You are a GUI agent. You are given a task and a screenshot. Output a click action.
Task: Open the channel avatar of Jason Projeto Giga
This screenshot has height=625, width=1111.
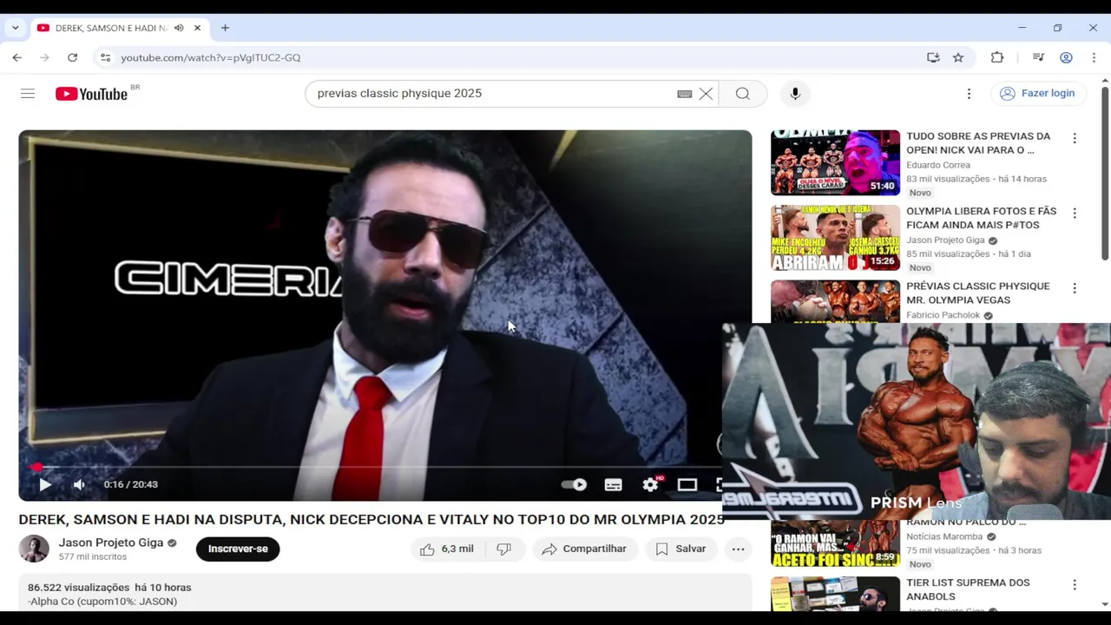click(34, 549)
